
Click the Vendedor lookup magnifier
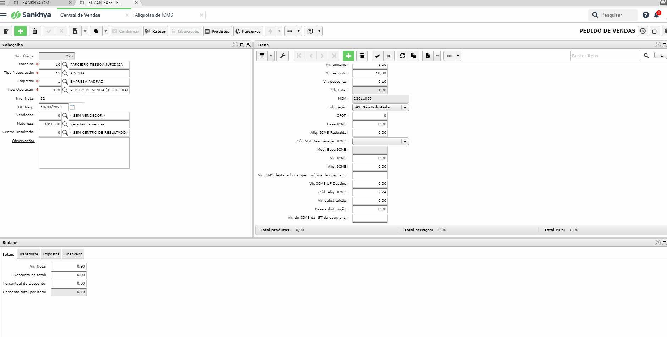click(65, 116)
